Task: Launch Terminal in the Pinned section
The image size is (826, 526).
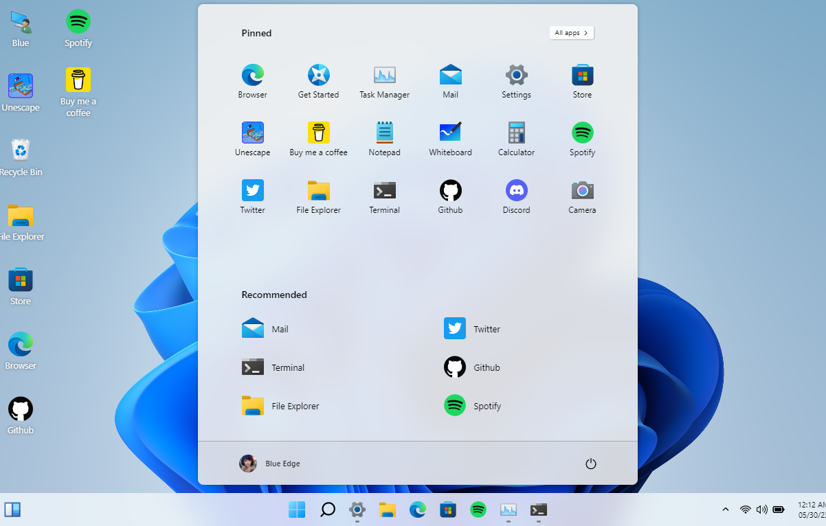Action: 384,196
